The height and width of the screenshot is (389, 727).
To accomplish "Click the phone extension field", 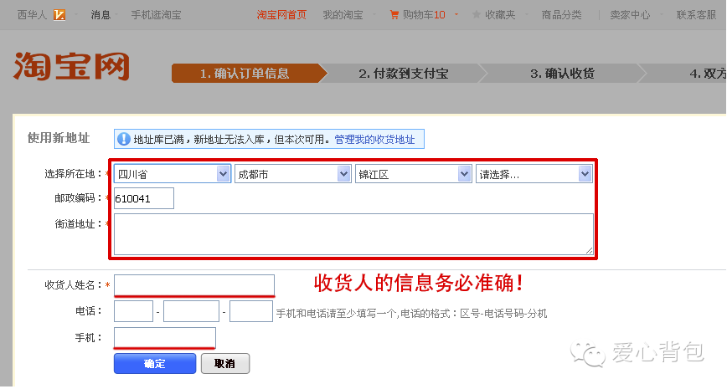I will pos(250,311).
